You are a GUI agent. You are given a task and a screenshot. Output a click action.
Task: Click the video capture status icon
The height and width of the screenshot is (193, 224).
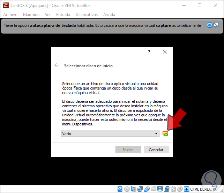pyautogui.click(x=166, y=189)
